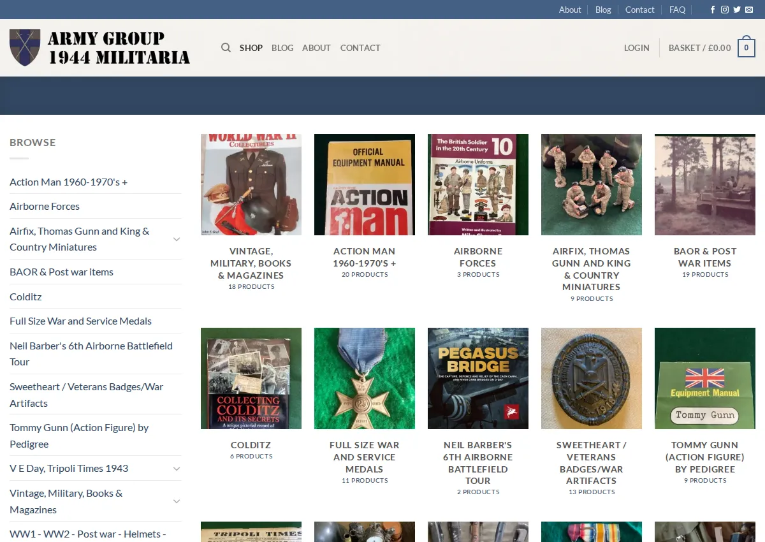
Task: Click Collecting Colditz book thumbnail
Action: [251, 378]
